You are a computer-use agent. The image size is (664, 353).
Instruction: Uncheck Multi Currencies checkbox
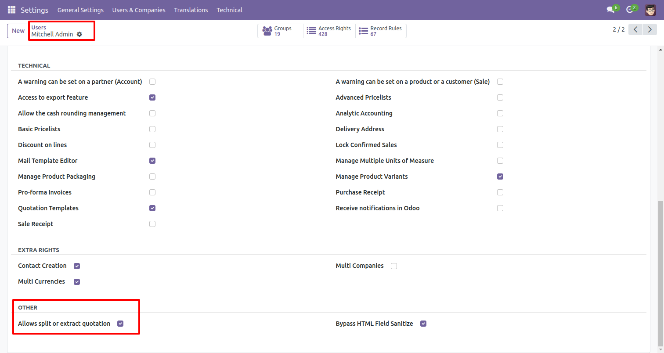pyautogui.click(x=77, y=282)
